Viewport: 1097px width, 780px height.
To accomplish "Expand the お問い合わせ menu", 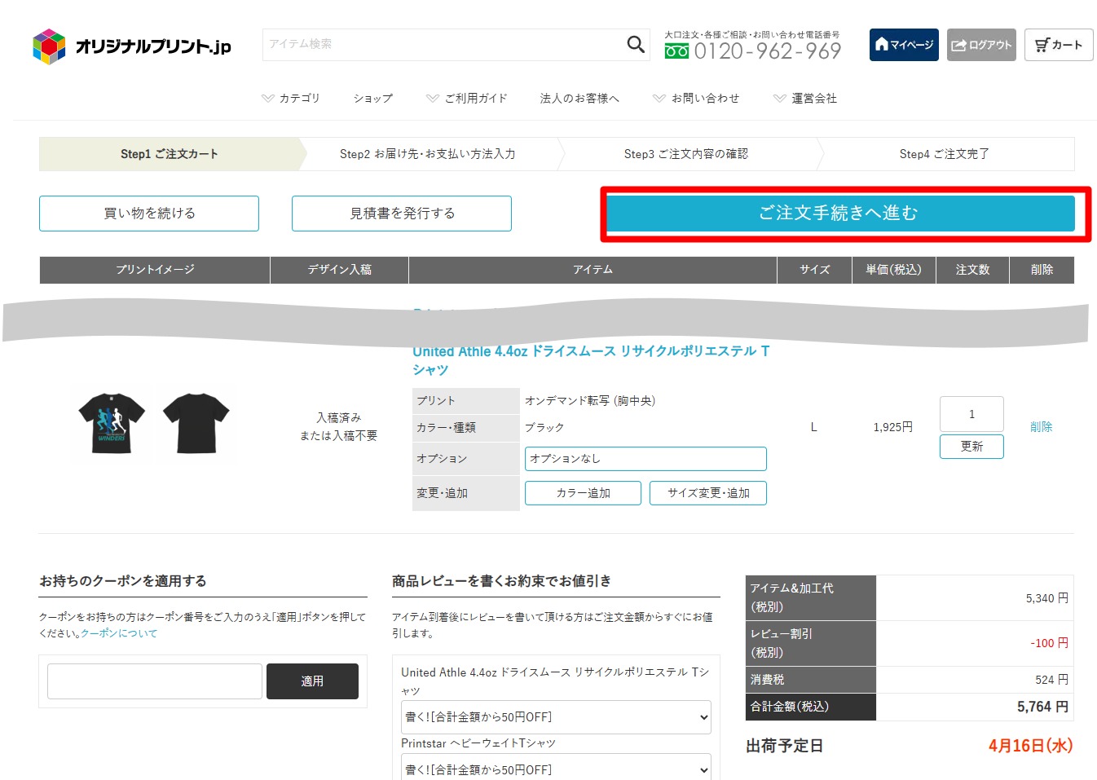I will click(696, 98).
